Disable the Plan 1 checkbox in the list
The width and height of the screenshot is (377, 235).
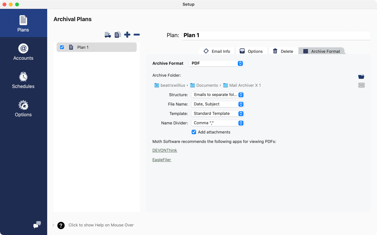[62, 47]
